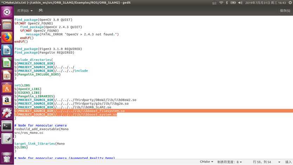Click the libORB_SLAM2.so path line
This screenshot has width=293, height=165.
coord(63,107)
